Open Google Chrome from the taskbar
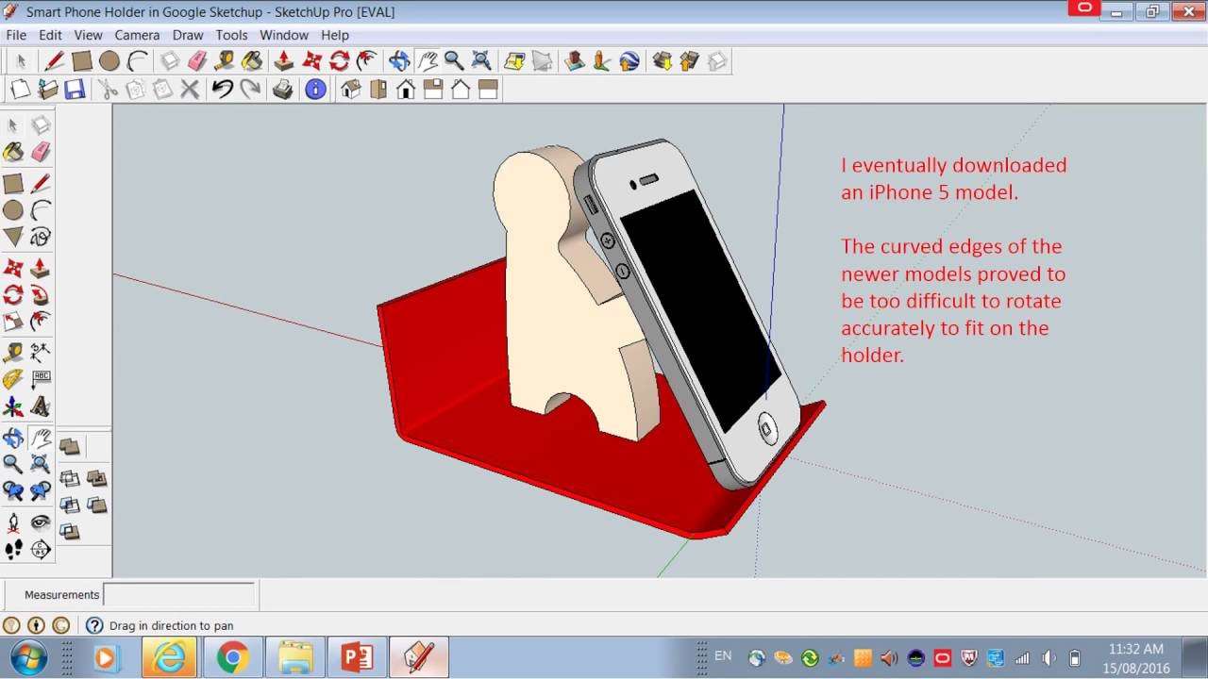The image size is (1208, 679). [x=232, y=657]
